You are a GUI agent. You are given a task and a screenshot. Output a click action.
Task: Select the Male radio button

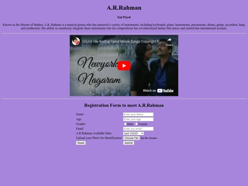coord(125,124)
